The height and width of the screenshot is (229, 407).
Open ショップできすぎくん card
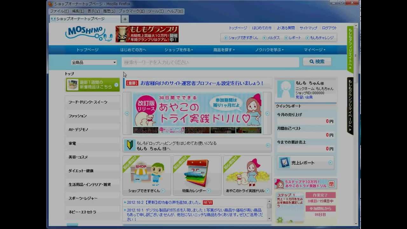[x=147, y=175]
